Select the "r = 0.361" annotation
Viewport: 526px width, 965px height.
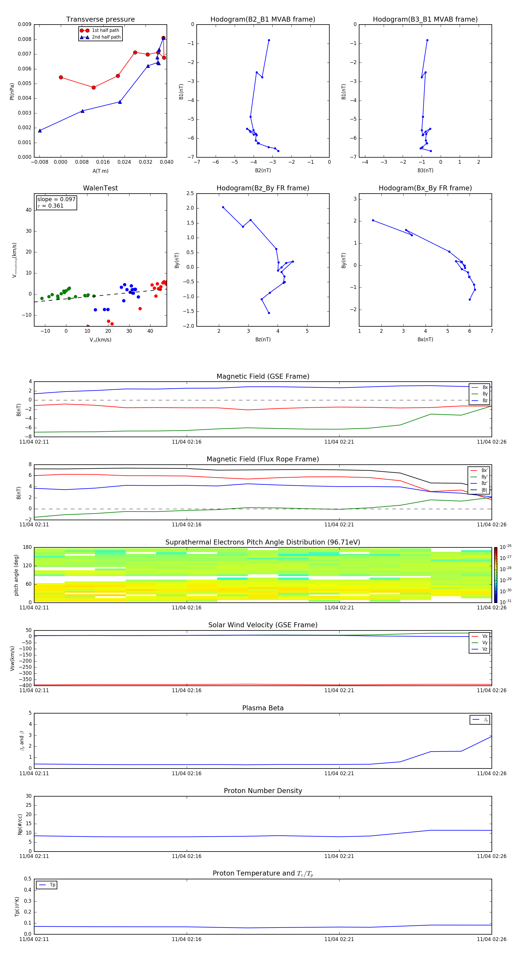(51, 206)
